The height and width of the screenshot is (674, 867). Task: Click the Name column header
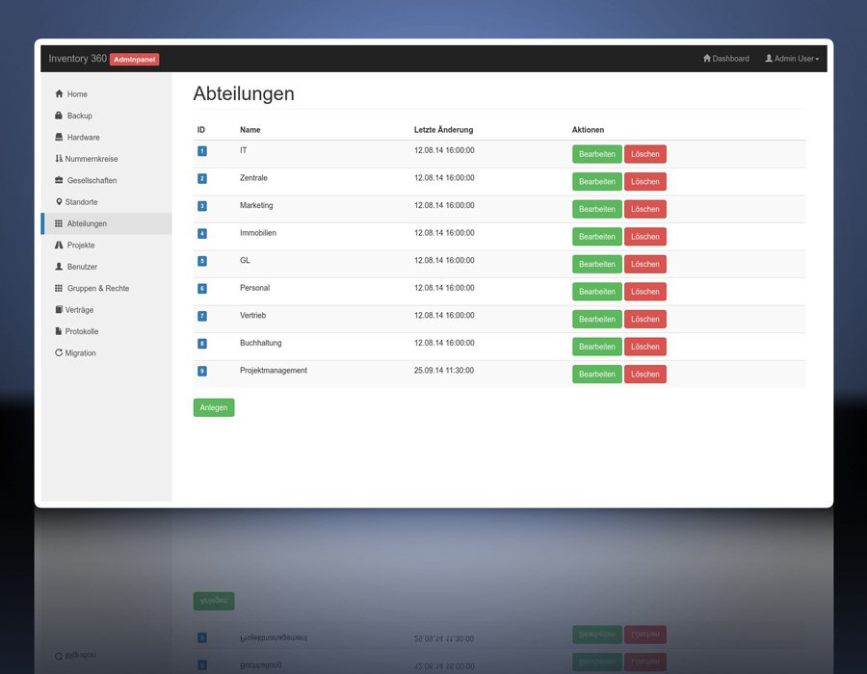pos(250,130)
